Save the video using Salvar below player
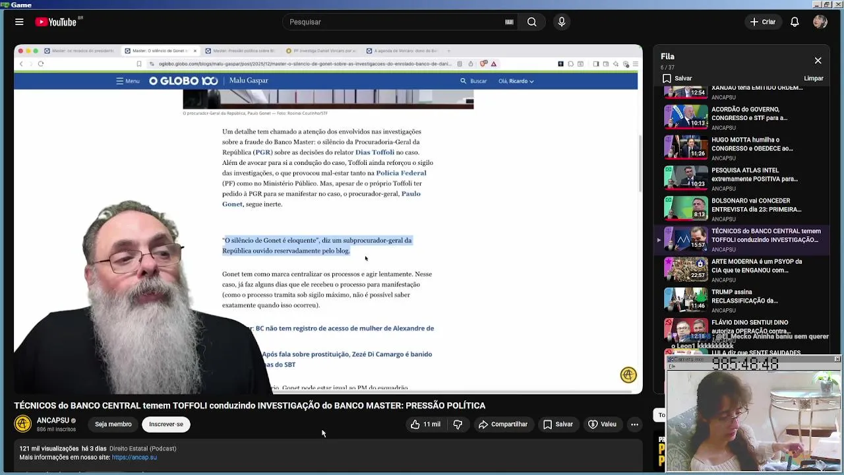 (x=558, y=424)
